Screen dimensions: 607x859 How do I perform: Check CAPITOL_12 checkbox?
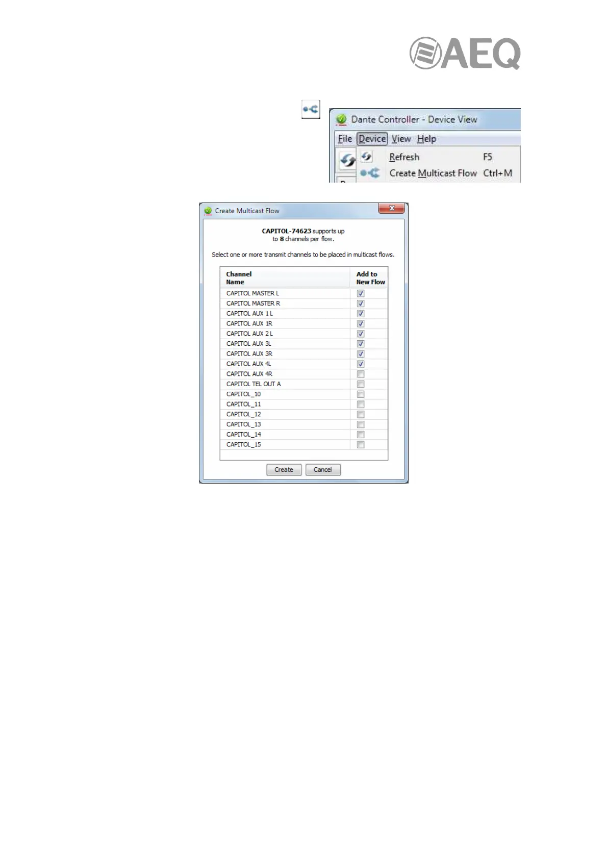(361, 414)
